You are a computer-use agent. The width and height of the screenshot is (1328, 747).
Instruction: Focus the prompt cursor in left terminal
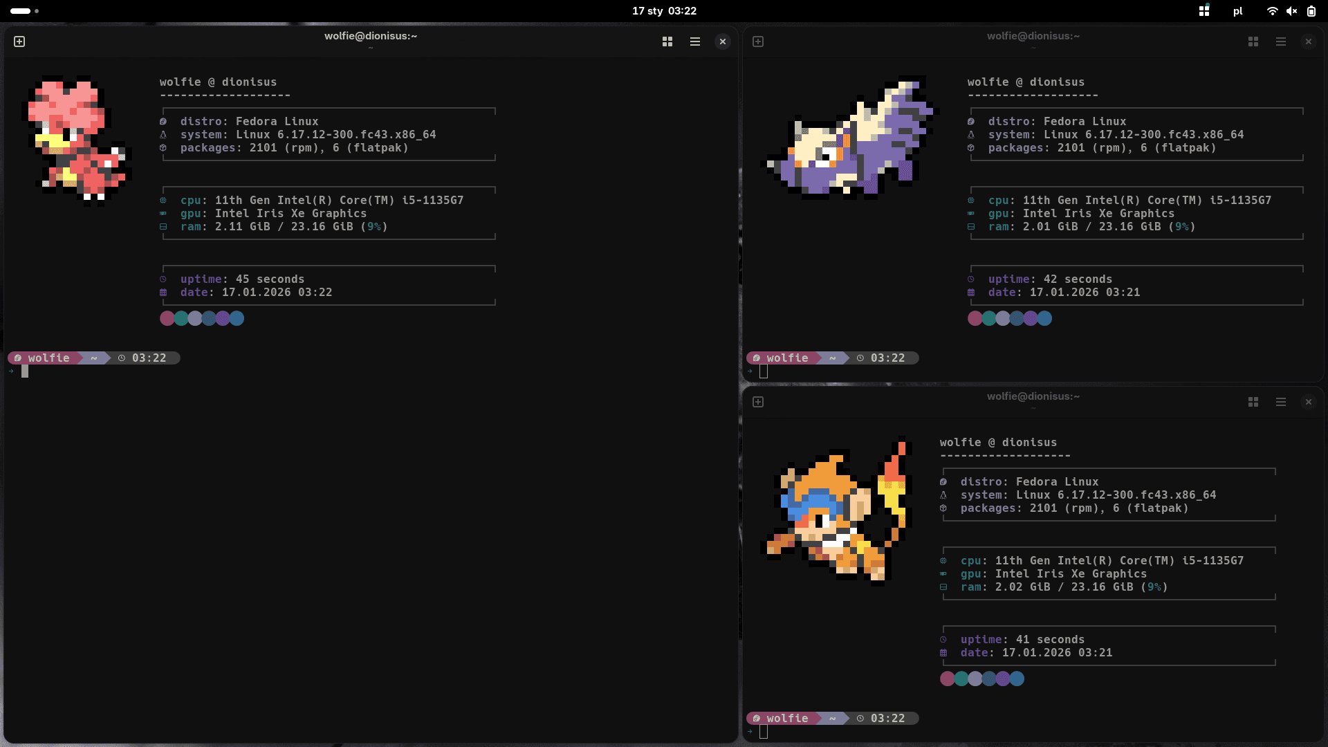pyautogui.click(x=25, y=371)
